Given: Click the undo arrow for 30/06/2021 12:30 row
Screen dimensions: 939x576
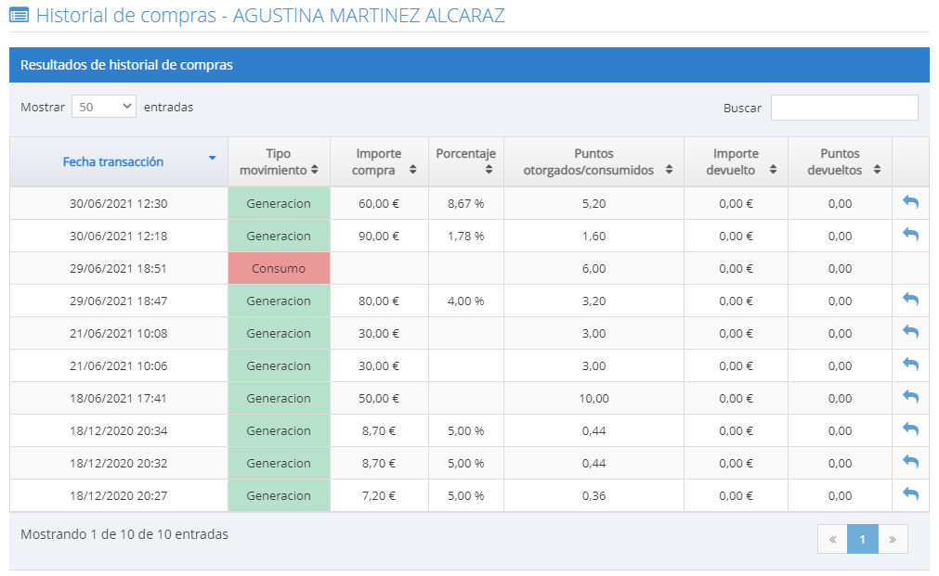Looking at the screenshot, I should 910,202.
